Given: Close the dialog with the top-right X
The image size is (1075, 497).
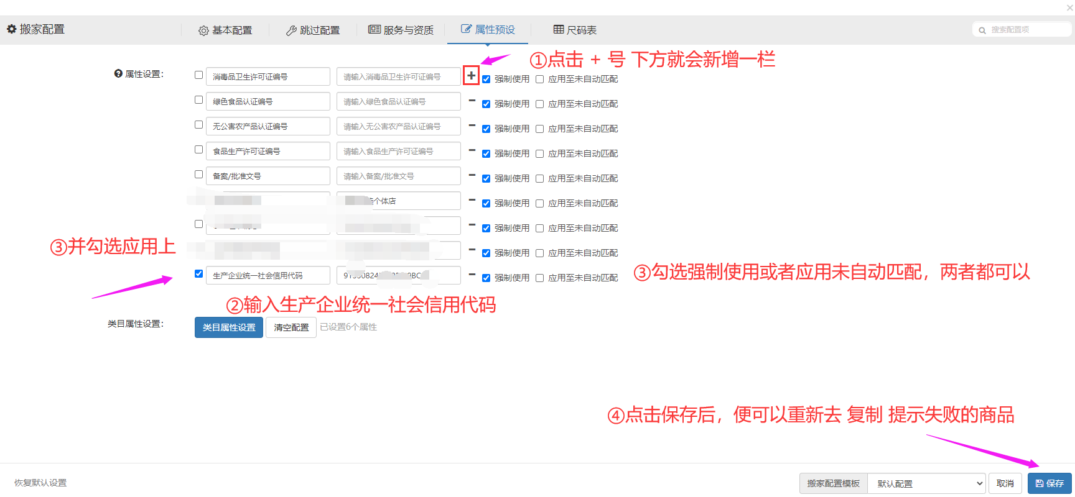Looking at the screenshot, I should tap(1069, 8).
